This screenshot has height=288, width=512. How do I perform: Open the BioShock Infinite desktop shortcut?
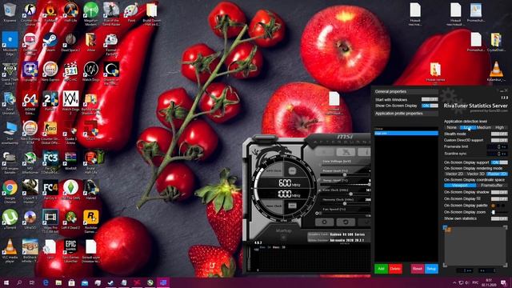pos(30,250)
